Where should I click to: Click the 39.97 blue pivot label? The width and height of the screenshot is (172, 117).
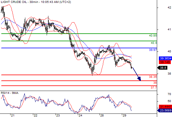point(153,50)
